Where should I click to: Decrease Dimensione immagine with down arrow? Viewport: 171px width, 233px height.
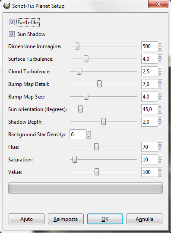160,49
